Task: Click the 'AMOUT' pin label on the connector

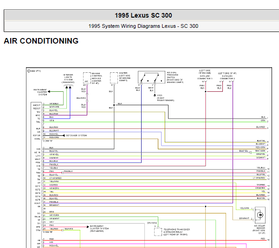Action: click(x=37, y=105)
